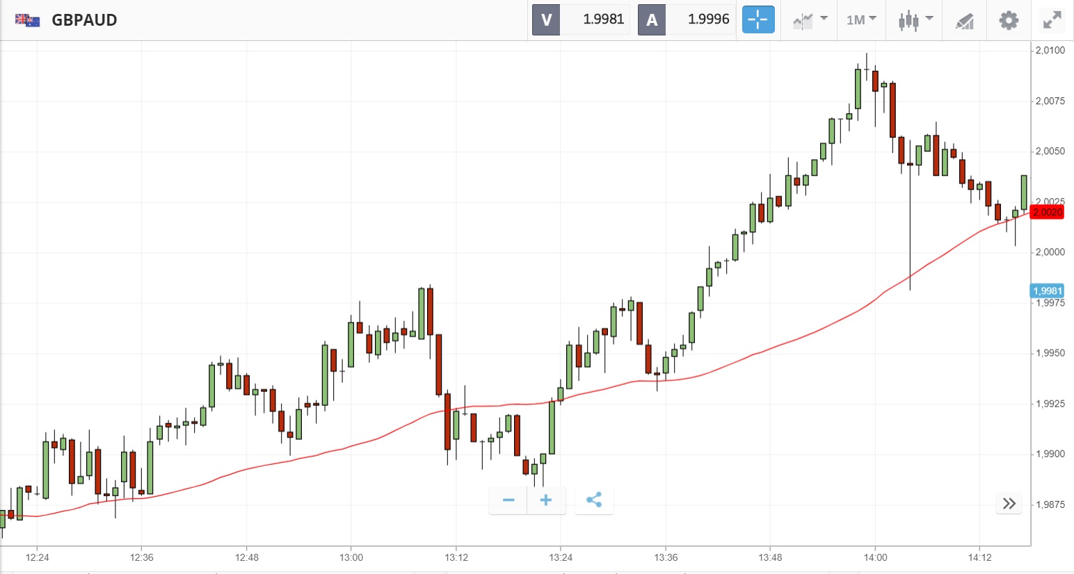Open the compare chart dropdown
Image resolution: width=1074 pixels, height=574 pixels.
tap(810, 19)
